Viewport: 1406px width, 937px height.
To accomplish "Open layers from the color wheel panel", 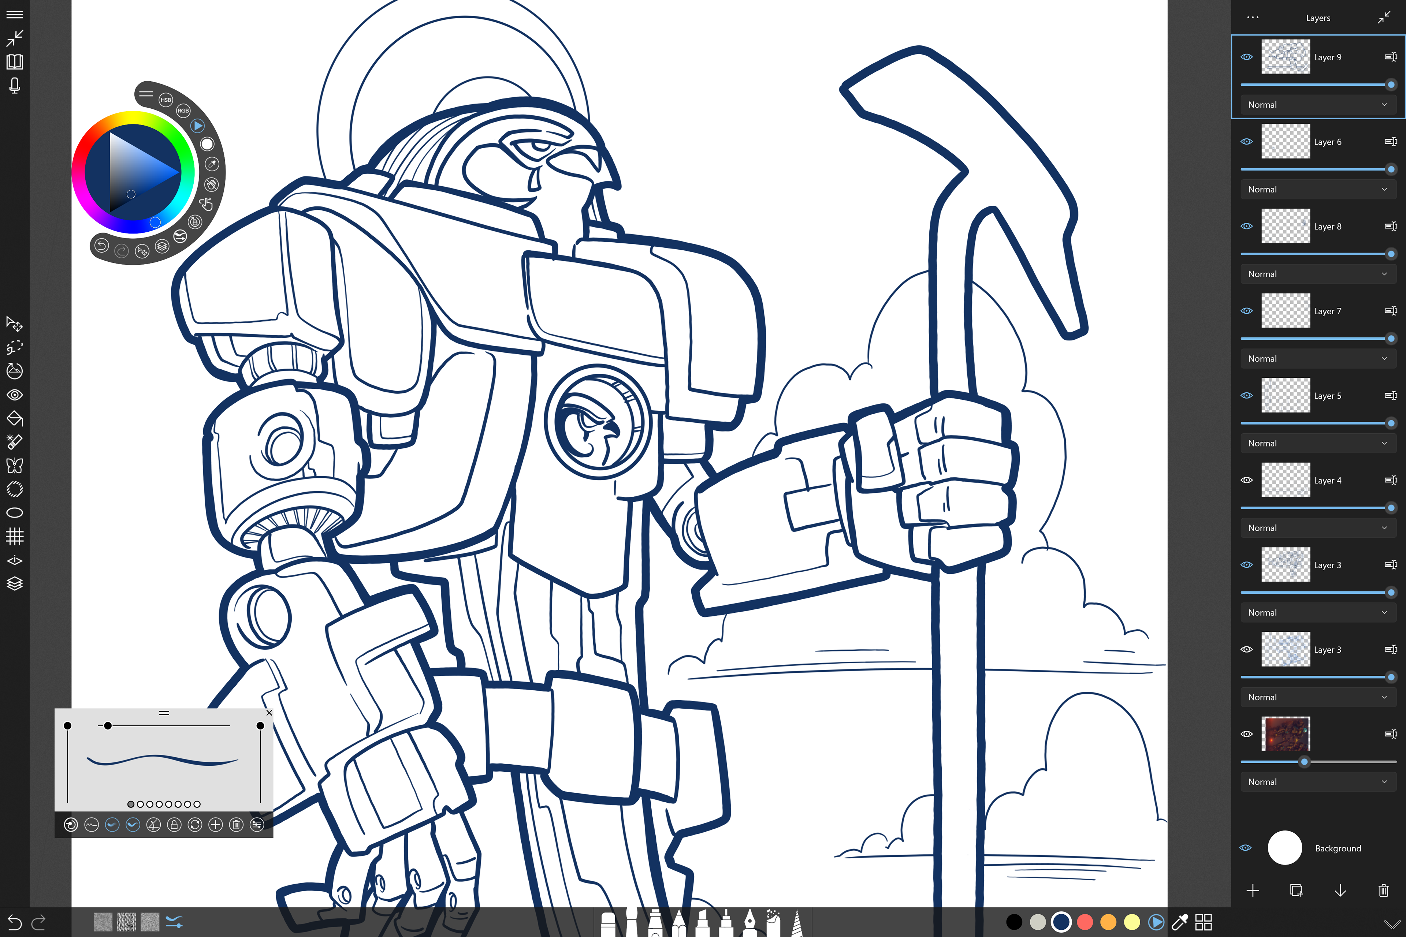I will click(x=162, y=246).
